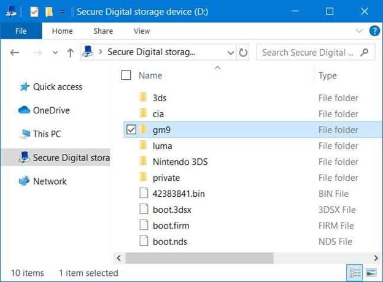Uncheck the gm9 folder checkbox

130,129
